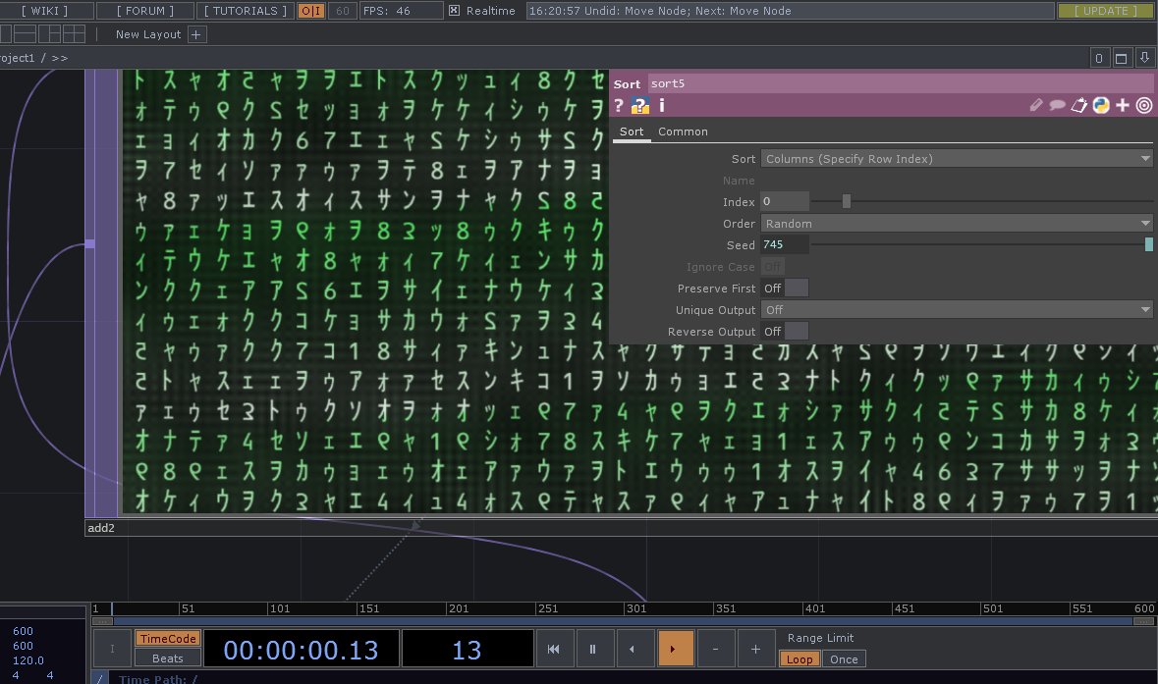The height and width of the screenshot is (684, 1158).
Task: Toggle Preserve First switch
Action: click(x=785, y=289)
